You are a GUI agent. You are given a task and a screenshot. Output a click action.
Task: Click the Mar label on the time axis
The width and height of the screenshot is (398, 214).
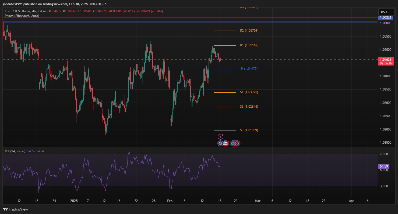pos(258,201)
